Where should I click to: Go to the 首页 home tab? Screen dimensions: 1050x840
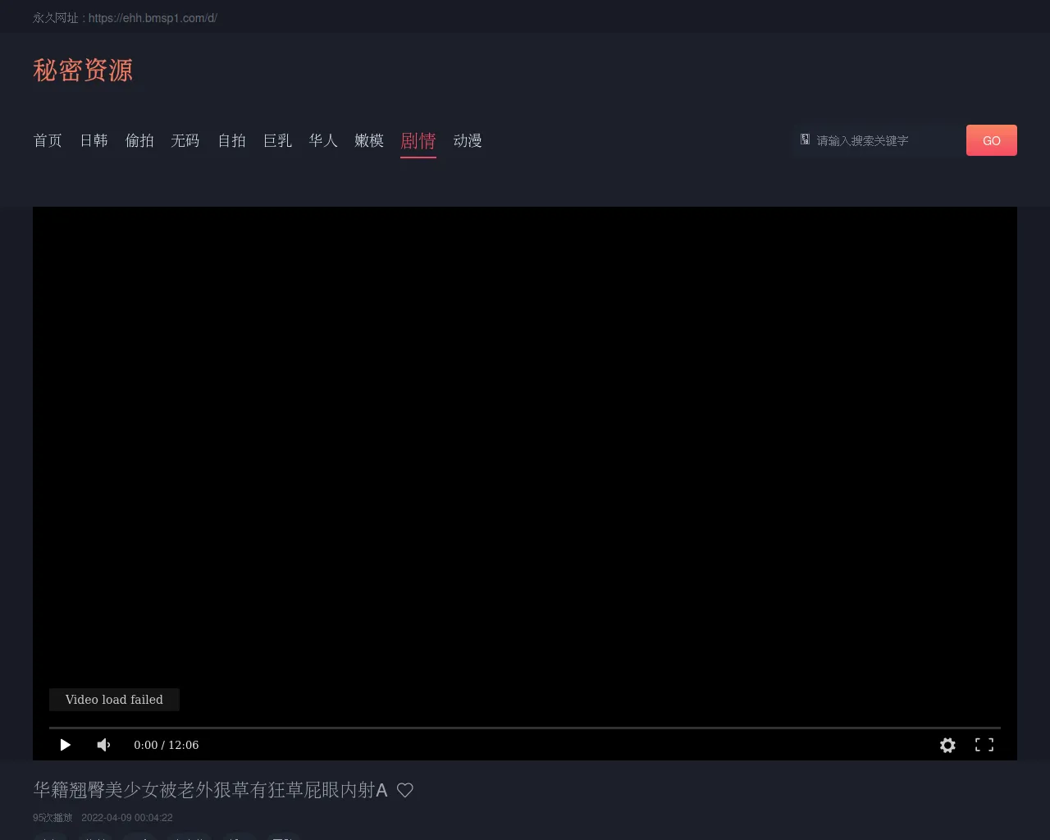[48, 141]
